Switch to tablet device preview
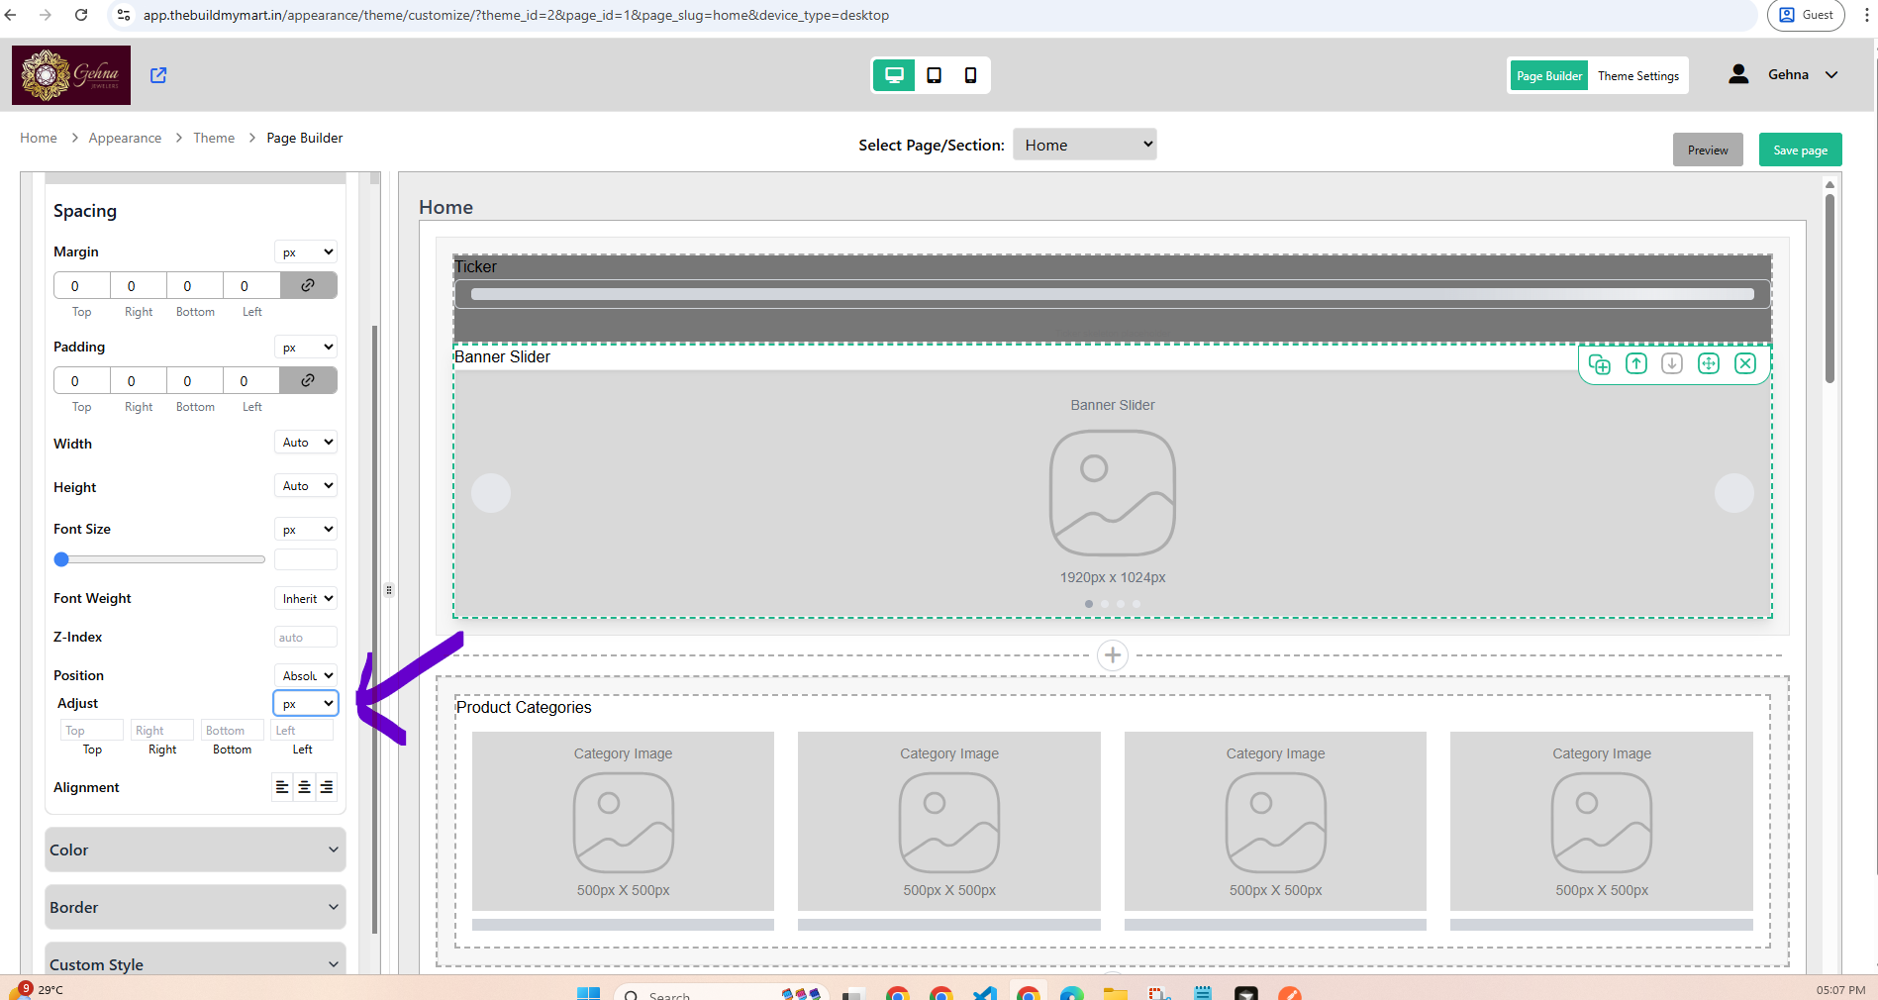 934,75
